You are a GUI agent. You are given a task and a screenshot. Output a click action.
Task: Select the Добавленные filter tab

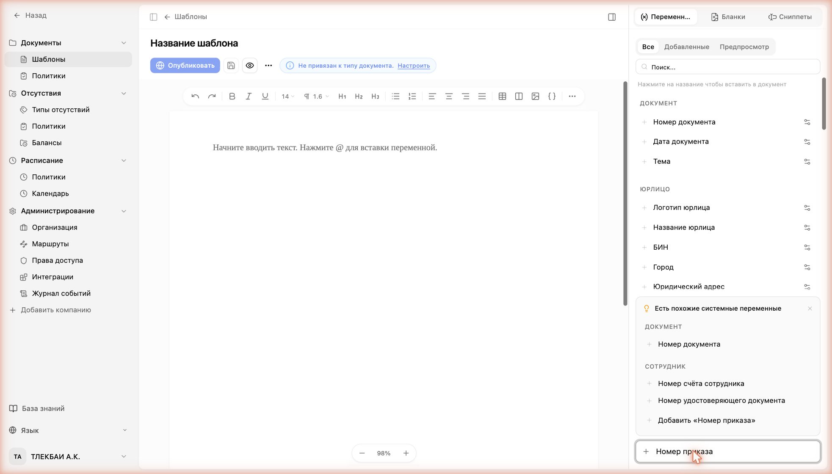click(686, 47)
